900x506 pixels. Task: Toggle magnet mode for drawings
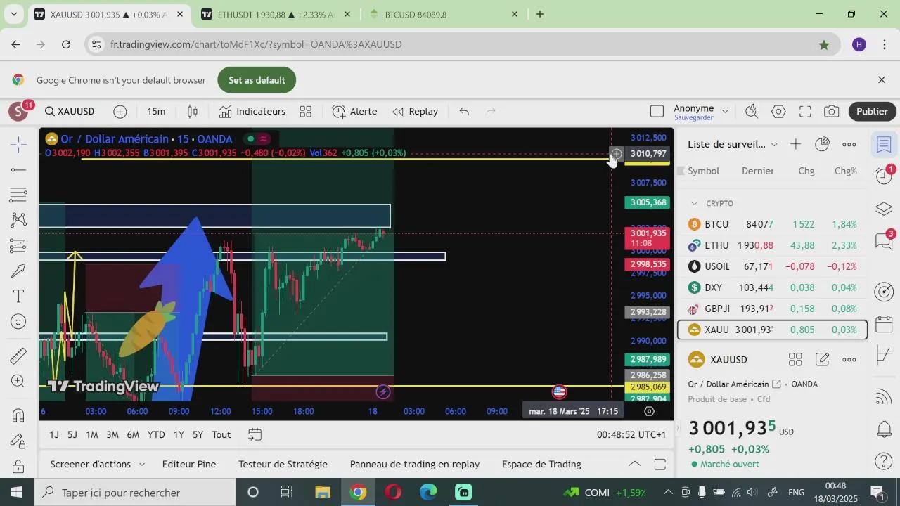click(x=19, y=415)
